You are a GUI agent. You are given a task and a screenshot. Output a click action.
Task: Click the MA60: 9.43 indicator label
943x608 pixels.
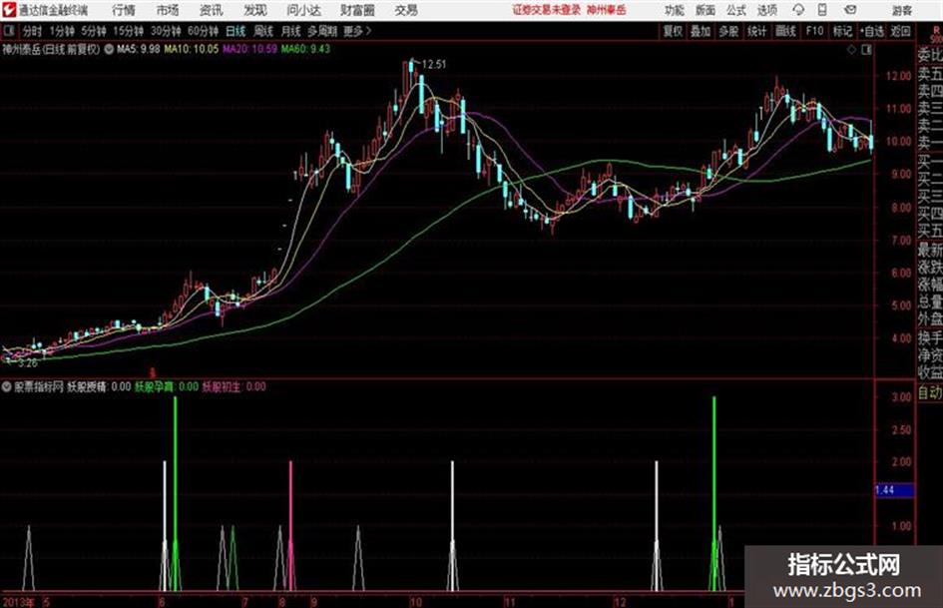(305, 49)
